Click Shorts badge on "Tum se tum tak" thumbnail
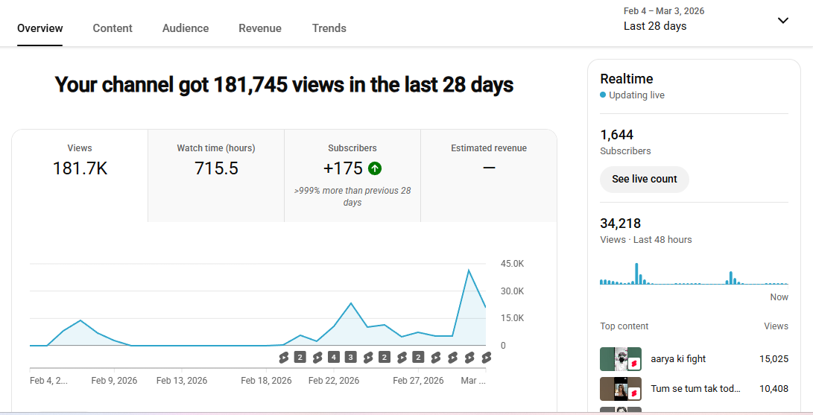 click(635, 393)
